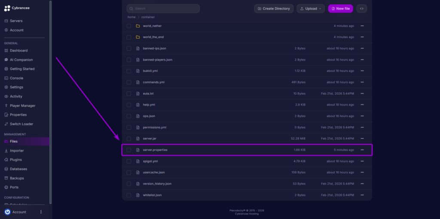Tick the checkbox for ops.json

pos(129,116)
